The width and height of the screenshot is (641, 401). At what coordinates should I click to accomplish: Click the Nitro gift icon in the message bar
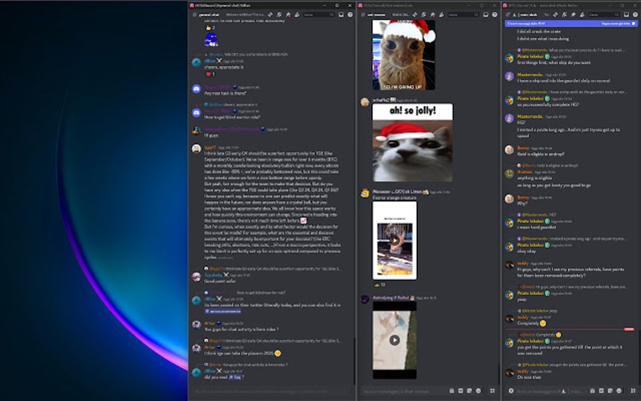click(x=452, y=391)
